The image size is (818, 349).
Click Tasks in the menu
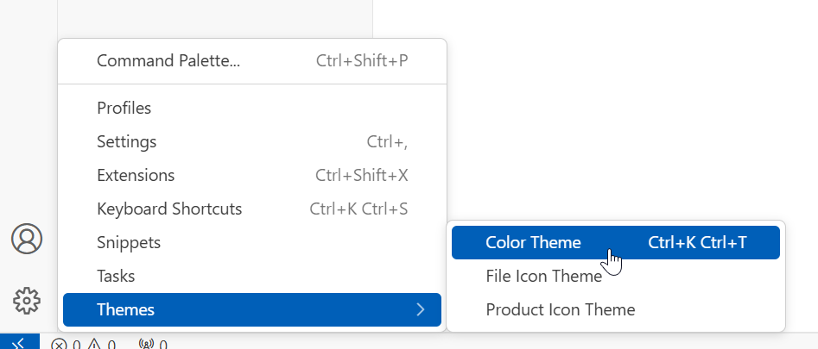[x=116, y=277]
